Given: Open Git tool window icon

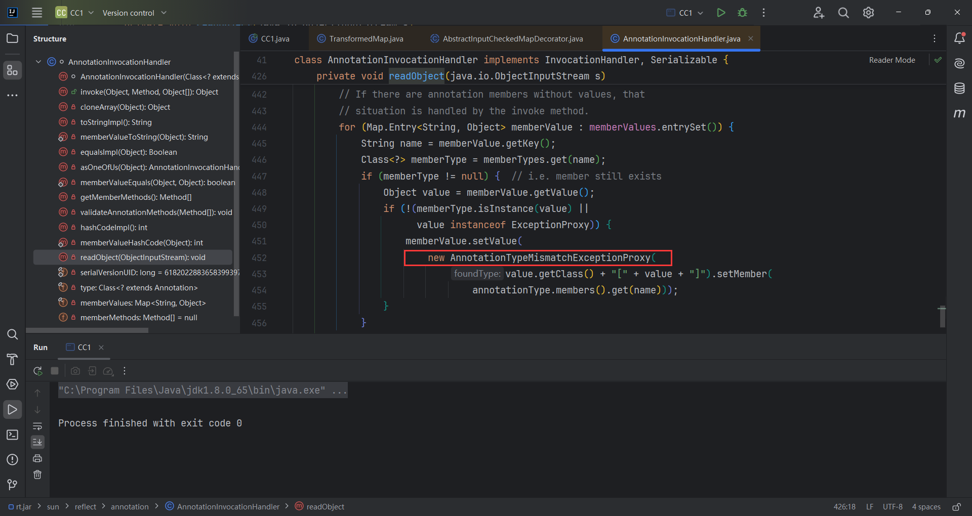Looking at the screenshot, I should coord(13,485).
